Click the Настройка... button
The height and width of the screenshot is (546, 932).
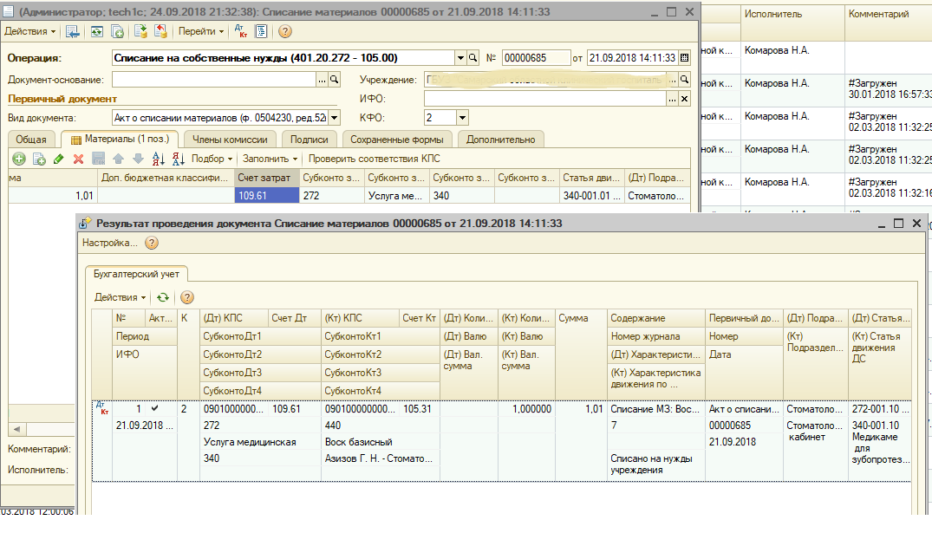110,244
